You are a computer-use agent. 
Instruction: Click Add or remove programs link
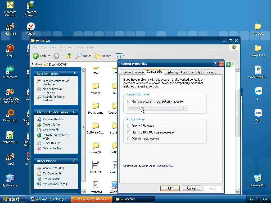tap(52, 90)
